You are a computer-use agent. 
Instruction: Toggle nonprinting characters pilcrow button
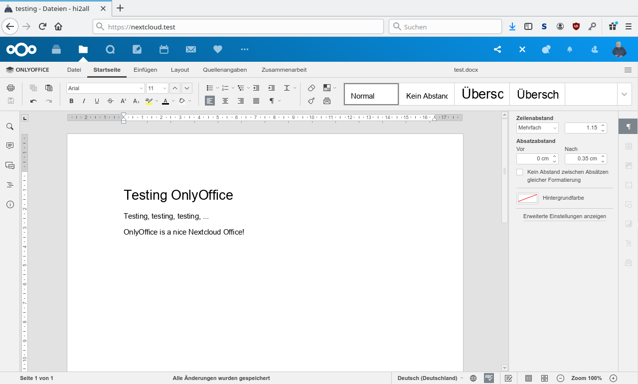(272, 101)
